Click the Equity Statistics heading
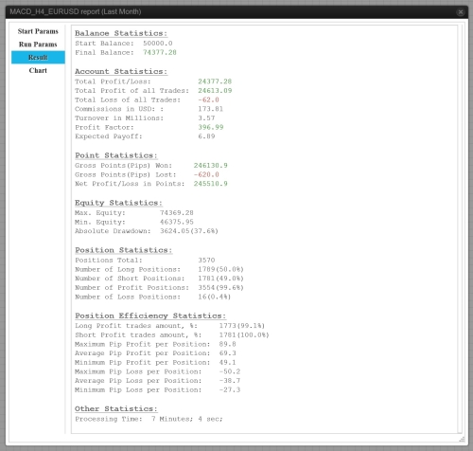Viewport: 473px width, 451px height. 118,203
